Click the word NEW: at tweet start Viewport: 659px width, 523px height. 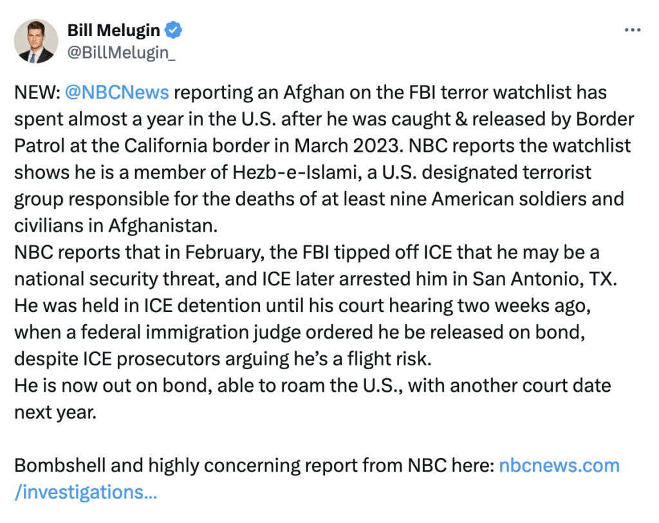(37, 93)
